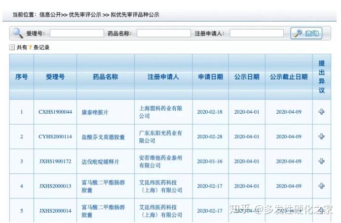Screen dimensions: 341x223
Task: Click application date 2020-02-18
Action: [210, 112]
